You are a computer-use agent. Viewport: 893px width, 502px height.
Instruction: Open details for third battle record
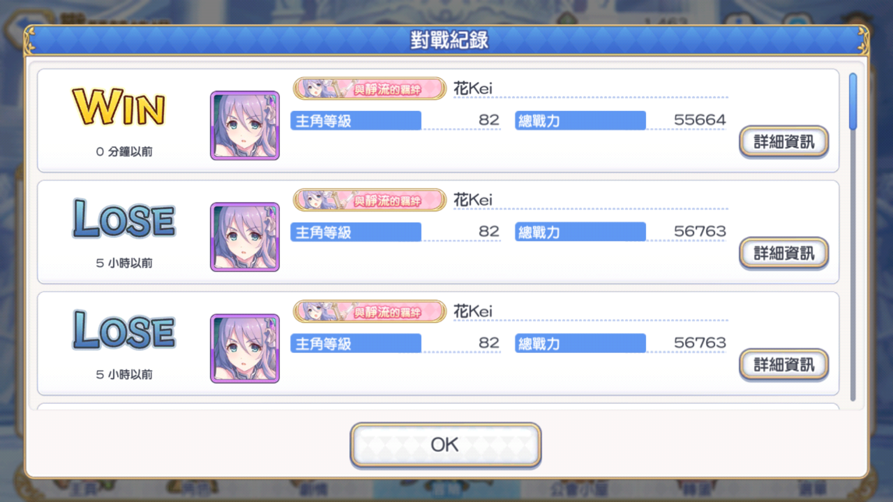[x=783, y=365]
